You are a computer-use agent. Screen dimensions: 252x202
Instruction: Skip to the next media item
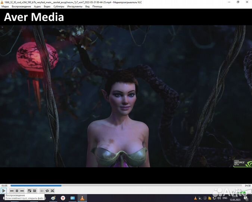tap(22, 191)
